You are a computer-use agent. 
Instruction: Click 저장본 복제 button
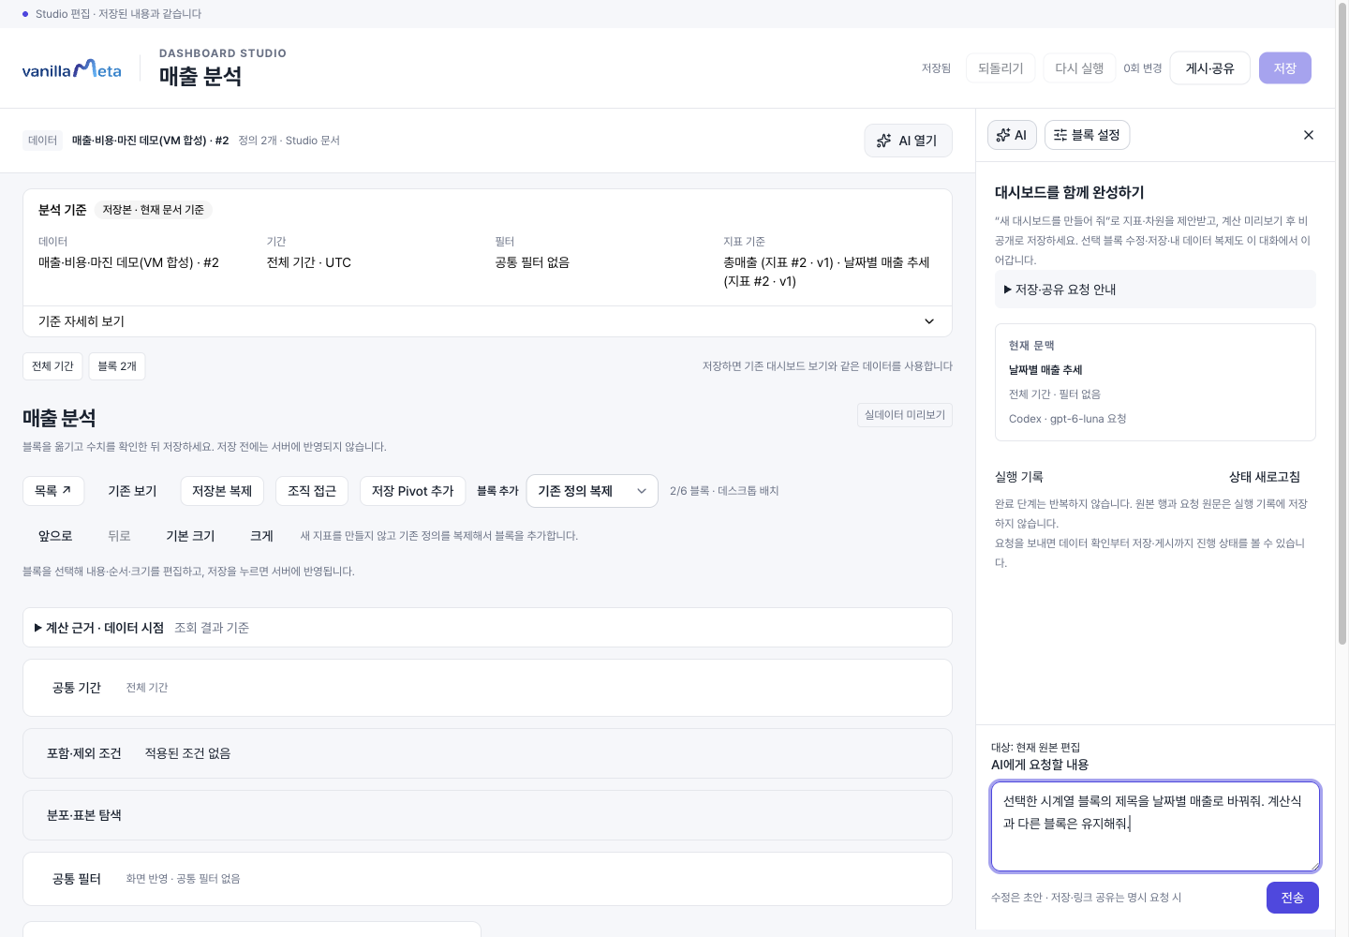click(x=222, y=491)
